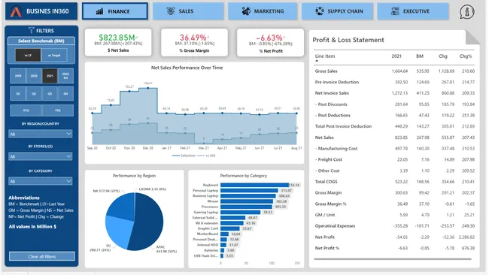Click the Profit & Loss horizontal scrollbar
This screenshot has height=275, width=489.
pyautogui.click(x=392, y=258)
